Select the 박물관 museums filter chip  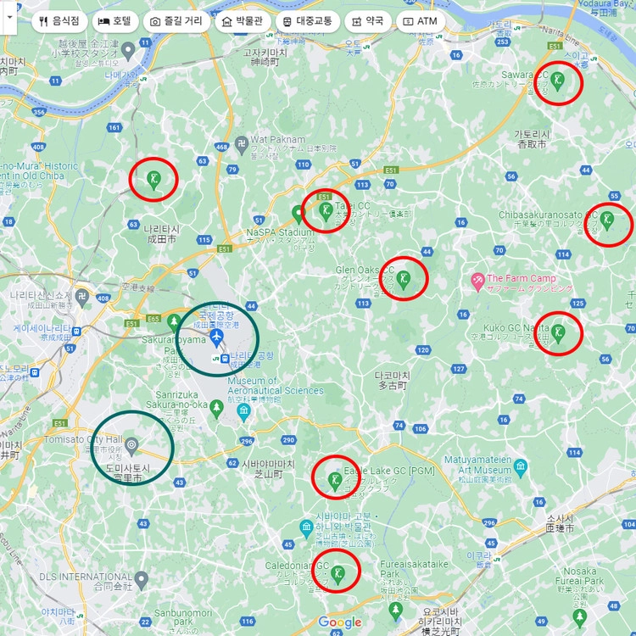pos(243,21)
